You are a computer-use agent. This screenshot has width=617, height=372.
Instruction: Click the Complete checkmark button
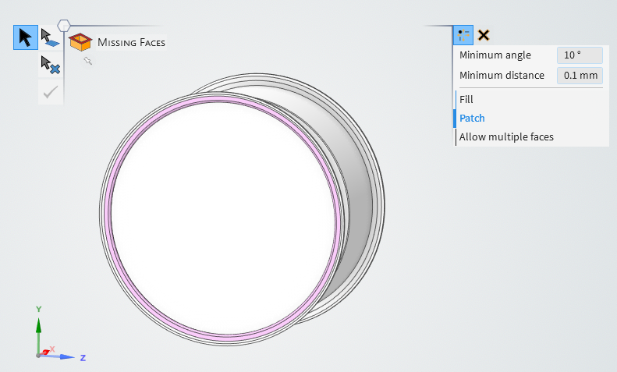click(x=50, y=92)
